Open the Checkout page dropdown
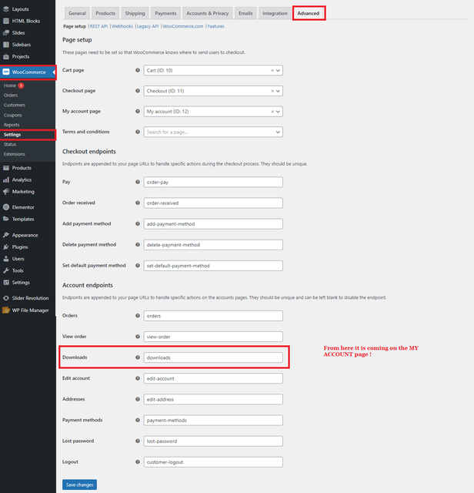474x493 pixels. 278,91
